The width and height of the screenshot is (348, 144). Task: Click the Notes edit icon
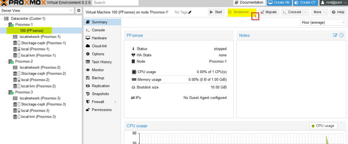(x=335, y=35)
